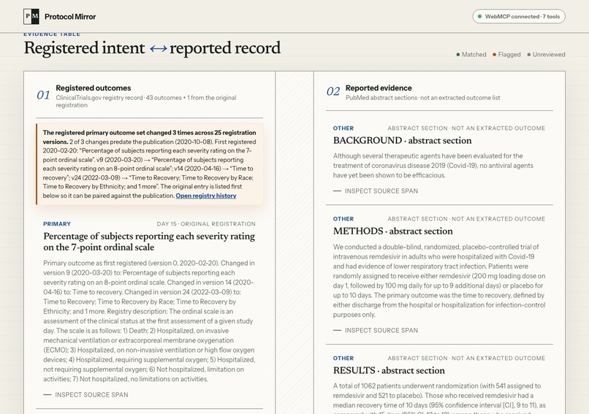The image size is (589, 414).
Task: Click the METHODS paragraph about intravenous remdesivir
Action: tap(439, 281)
